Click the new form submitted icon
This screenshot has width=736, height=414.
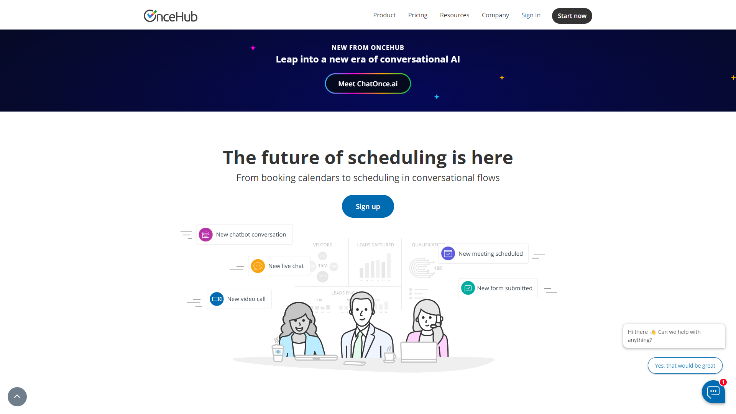point(468,288)
